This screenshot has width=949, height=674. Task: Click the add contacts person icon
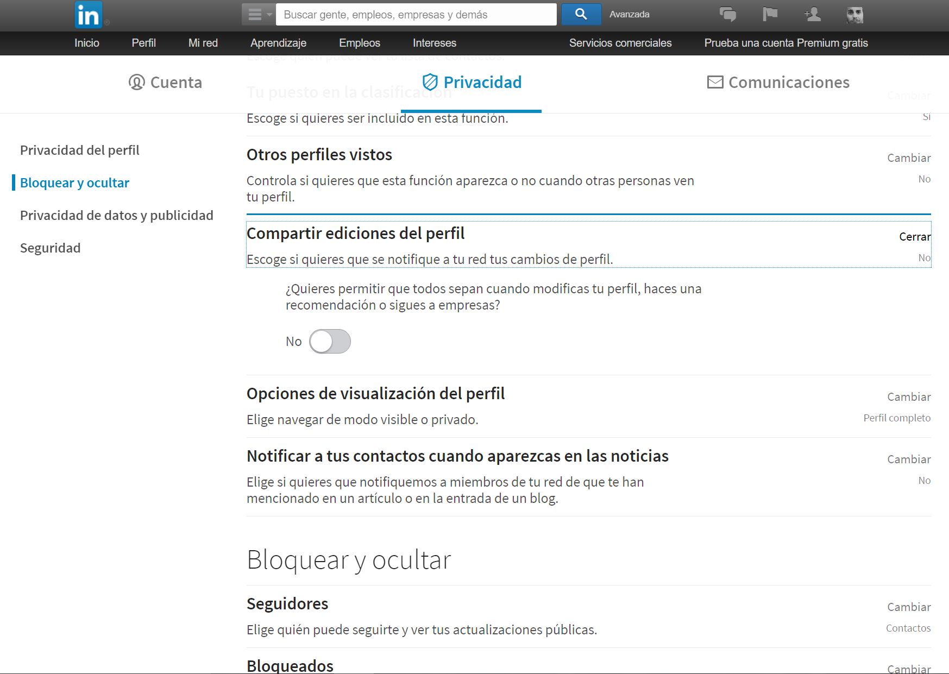pos(812,14)
